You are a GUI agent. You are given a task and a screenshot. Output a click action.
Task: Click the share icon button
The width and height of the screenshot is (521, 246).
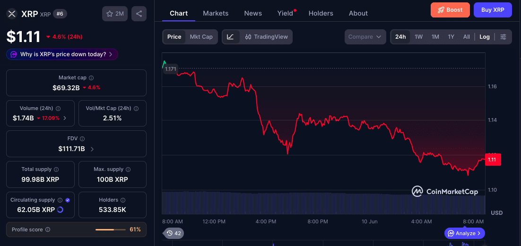(x=139, y=14)
